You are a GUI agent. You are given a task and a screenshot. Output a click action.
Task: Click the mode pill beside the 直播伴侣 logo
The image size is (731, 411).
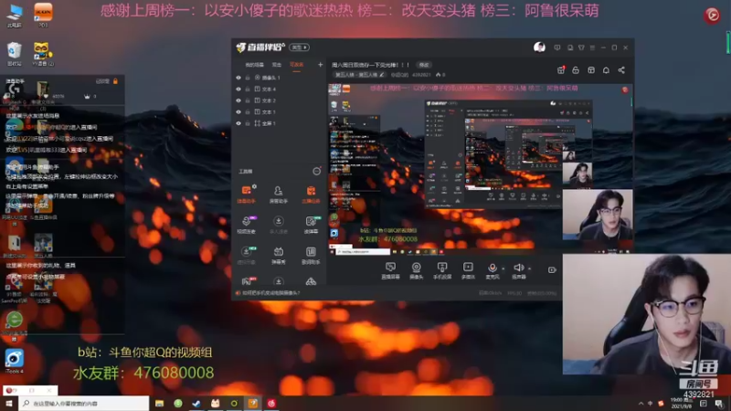coord(299,47)
